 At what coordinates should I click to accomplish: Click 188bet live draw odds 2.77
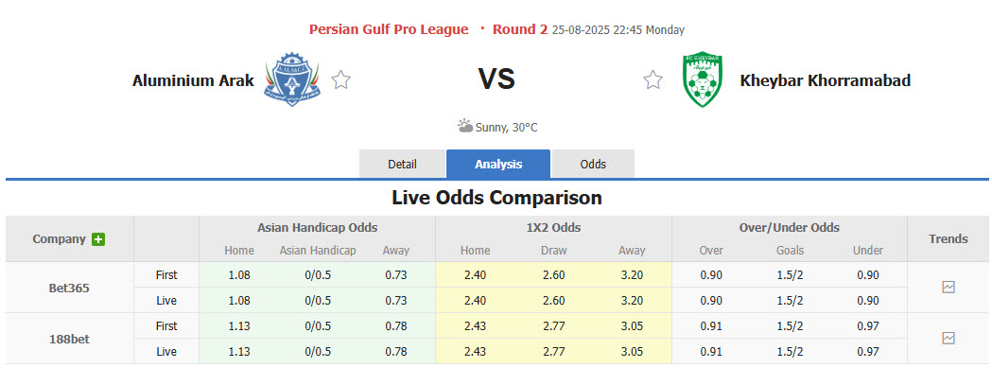(x=553, y=351)
